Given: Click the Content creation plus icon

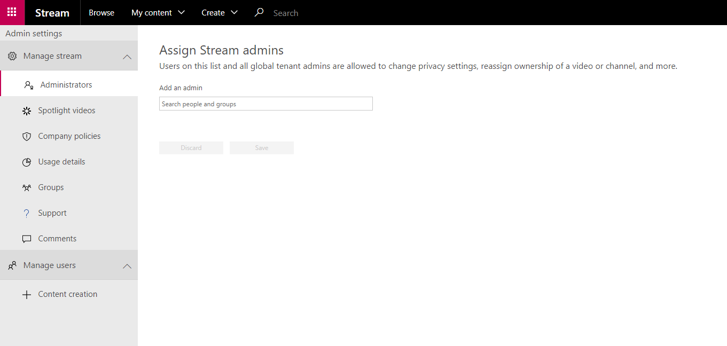Looking at the screenshot, I should tap(27, 295).
